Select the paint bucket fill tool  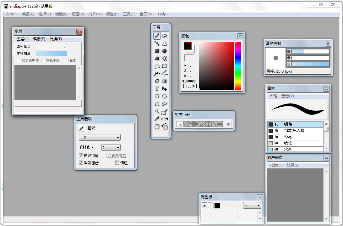click(157, 81)
